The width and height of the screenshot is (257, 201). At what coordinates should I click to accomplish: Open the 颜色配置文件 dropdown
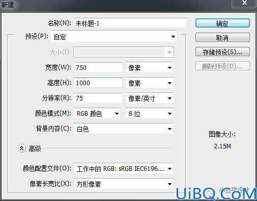point(124,168)
